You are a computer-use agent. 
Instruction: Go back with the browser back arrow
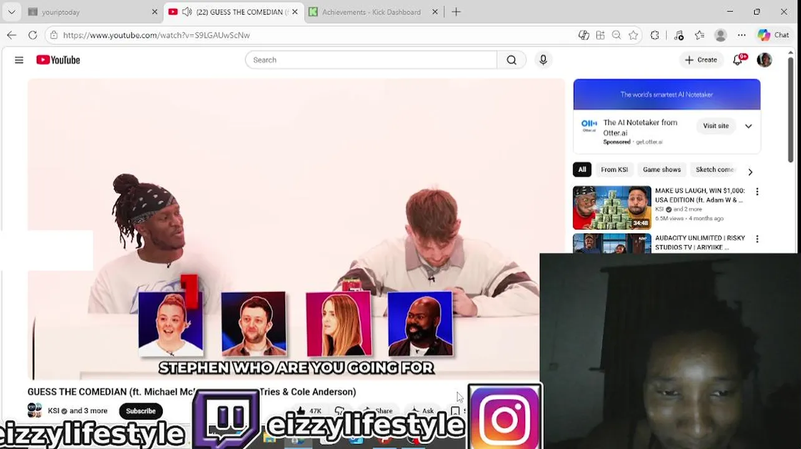click(11, 35)
